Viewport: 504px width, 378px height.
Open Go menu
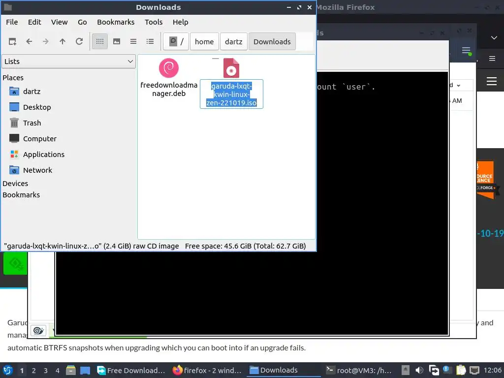[82, 22]
